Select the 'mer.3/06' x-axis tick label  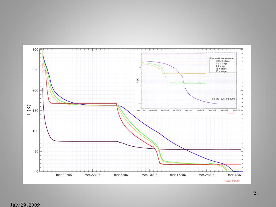tap(121, 175)
